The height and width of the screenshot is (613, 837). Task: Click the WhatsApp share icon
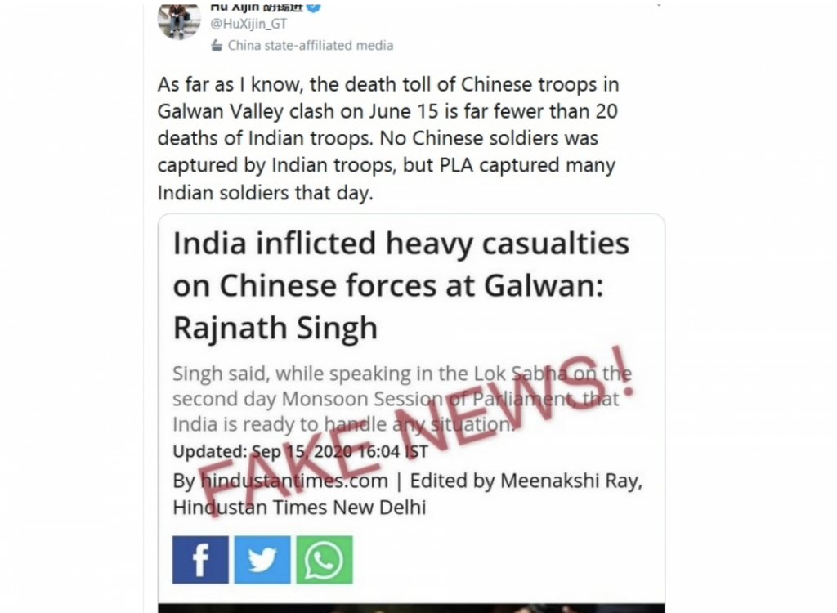point(324,560)
